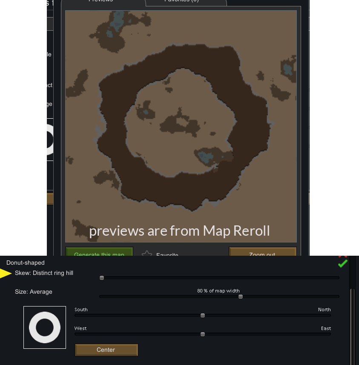
Task: Click the donut map preview image
Action: (181, 126)
